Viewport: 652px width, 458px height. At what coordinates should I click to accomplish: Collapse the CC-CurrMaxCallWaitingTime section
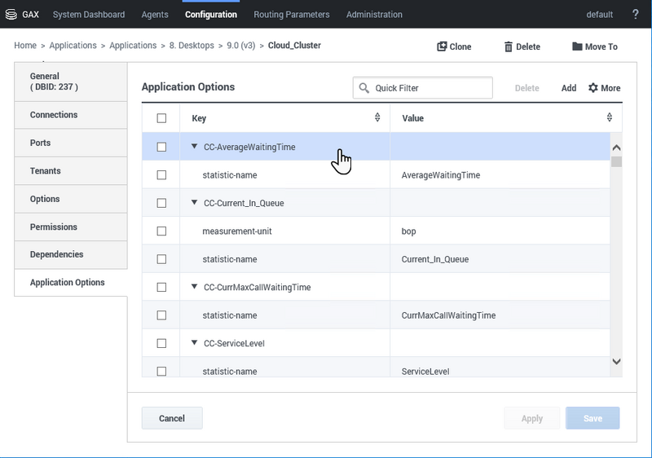tap(195, 287)
